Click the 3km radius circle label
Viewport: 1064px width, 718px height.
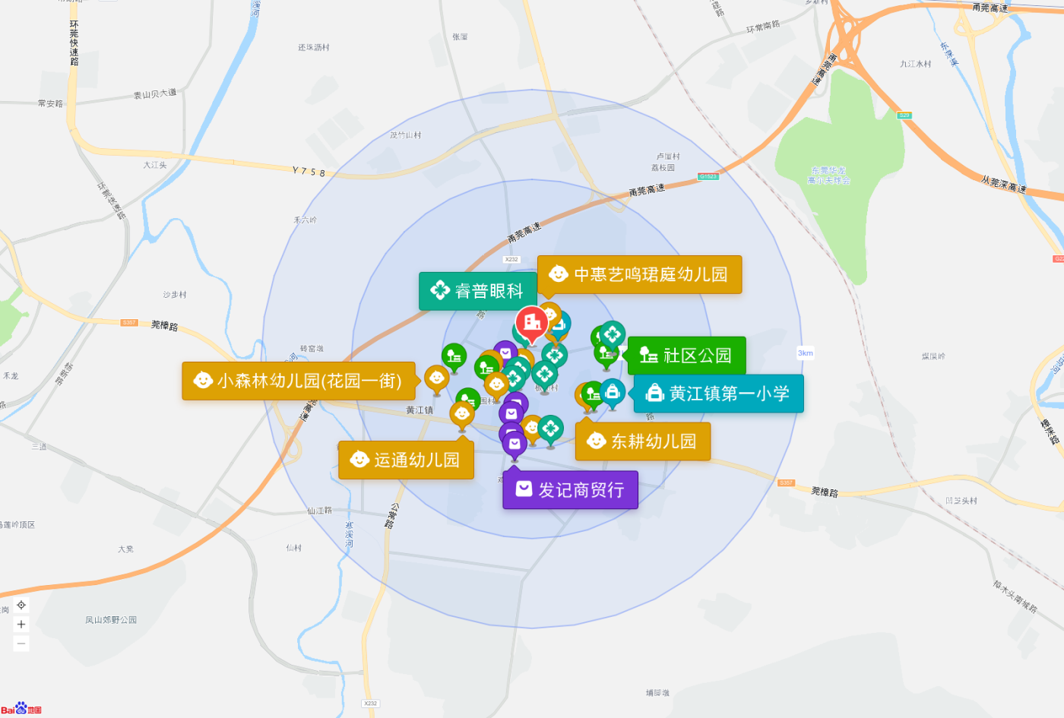click(x=805, y=353)
